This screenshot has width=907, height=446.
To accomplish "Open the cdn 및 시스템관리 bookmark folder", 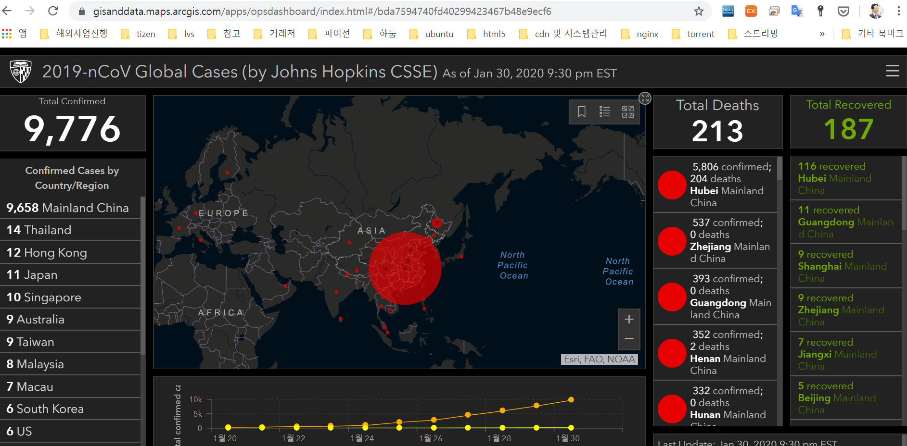I will (563, 34).
